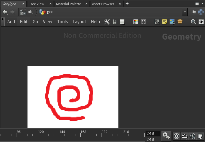Create a network box
The height and width of the screenshot is (142, 205).
(x=157, y=22)
